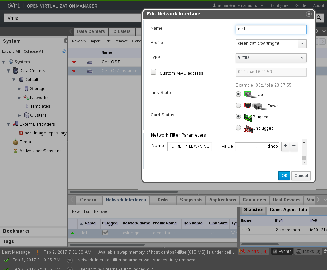The width and height of the screenshot is (327, 270).
Task: Select the Down link state radio button
Action: coord(238,105)
